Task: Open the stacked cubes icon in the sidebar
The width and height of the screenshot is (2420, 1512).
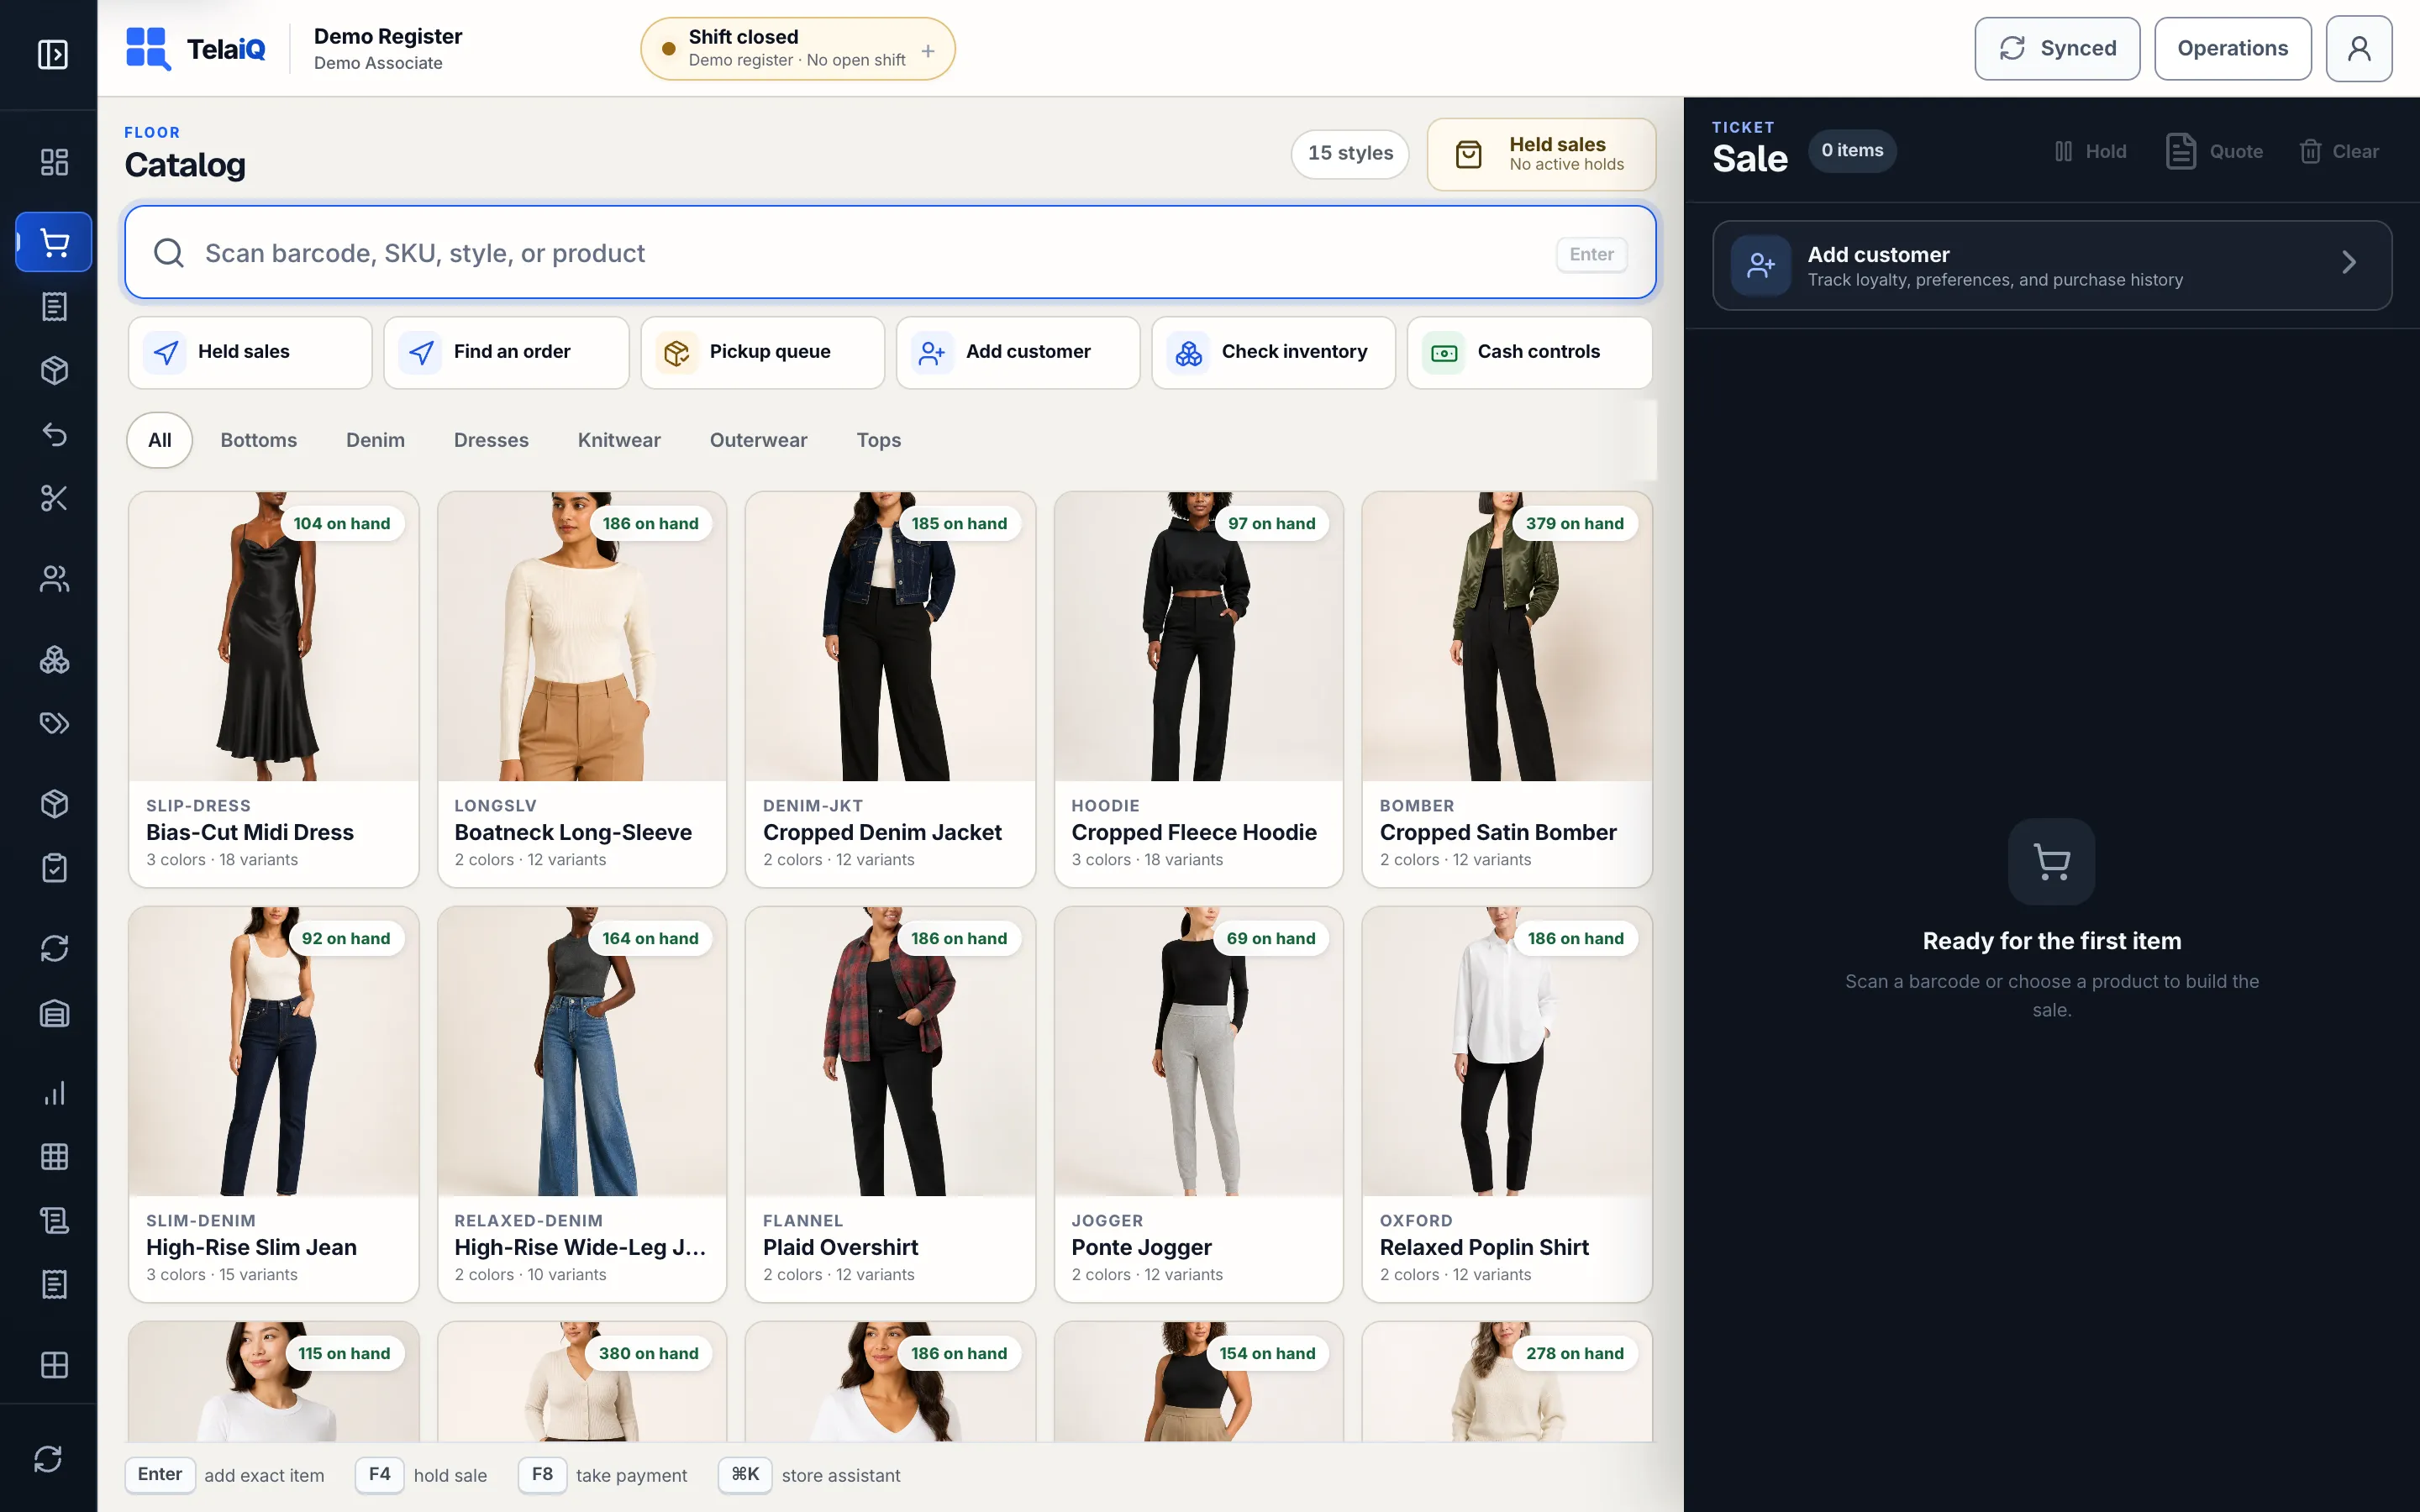Action: tap(54, 659)
